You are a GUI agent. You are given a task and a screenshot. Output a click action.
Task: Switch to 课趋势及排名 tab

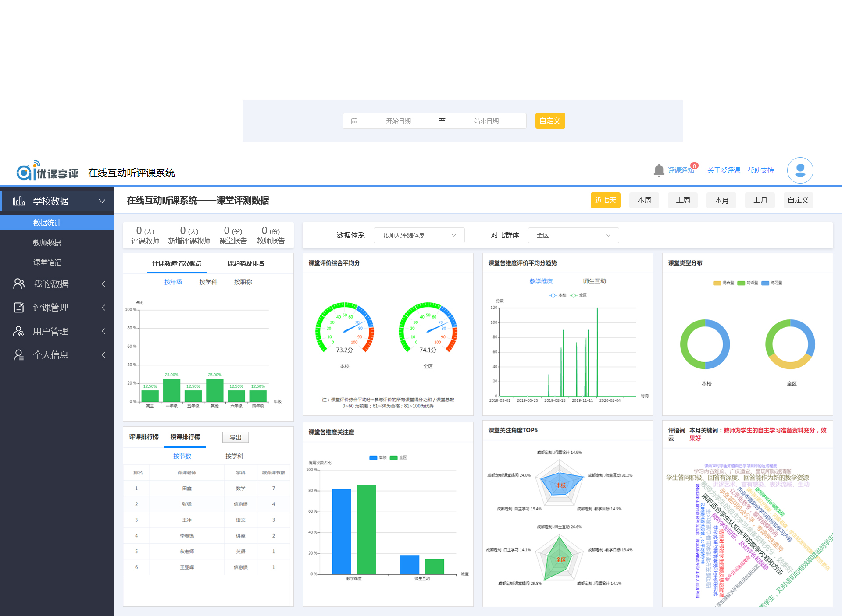[x=246, y=263]
